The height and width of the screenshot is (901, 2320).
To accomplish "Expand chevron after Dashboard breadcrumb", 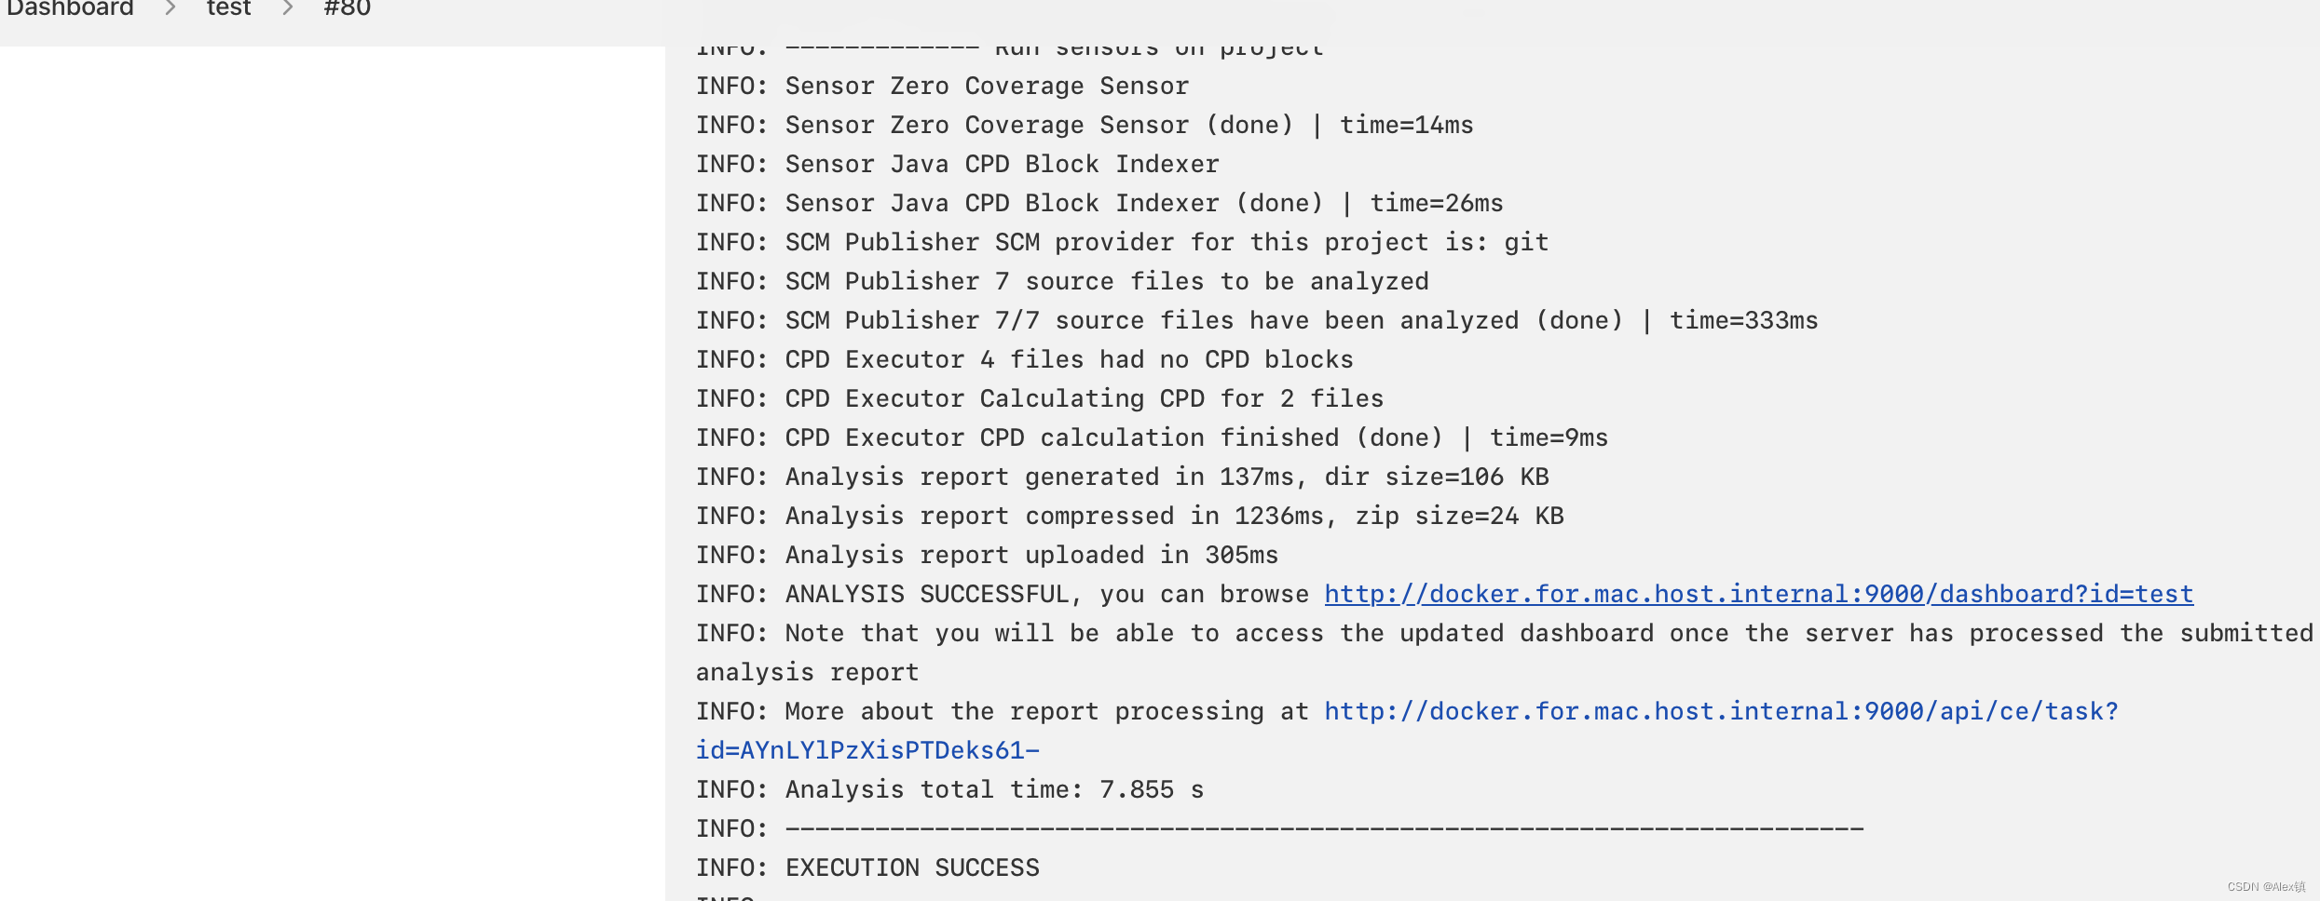I will coord(171,8).
